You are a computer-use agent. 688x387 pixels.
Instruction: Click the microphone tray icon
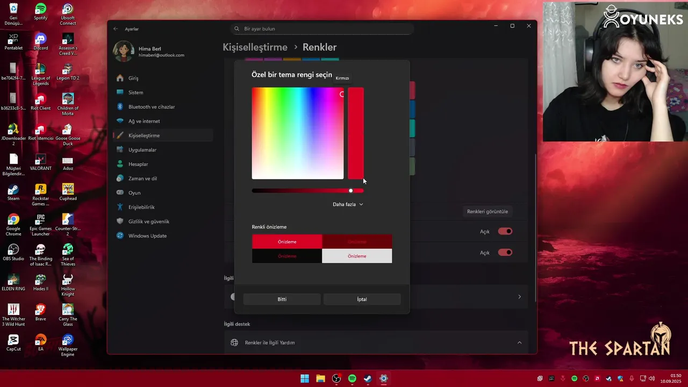coord(632,378)
